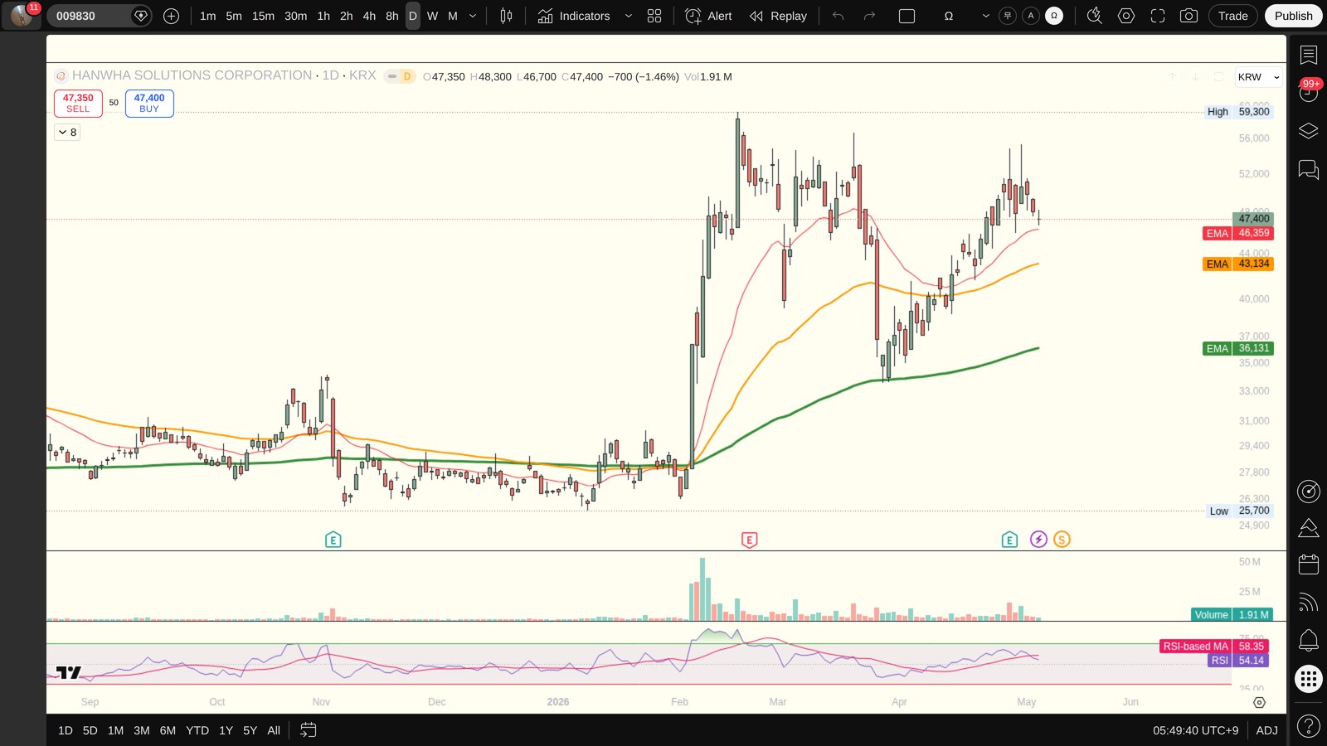This screenshot has width=1327, height=746.
Task: Expand the manage layouts dropdown chevron
Action: [x=986, y=16]
